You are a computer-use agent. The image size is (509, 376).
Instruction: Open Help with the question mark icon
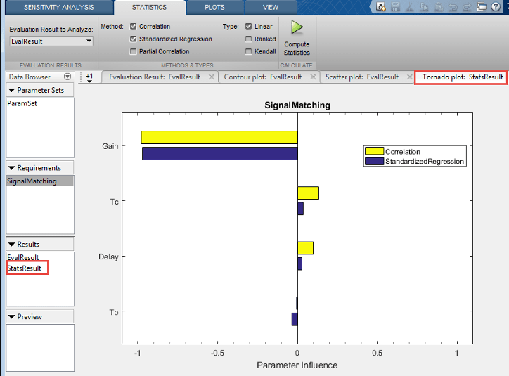(x=496, y=6)
